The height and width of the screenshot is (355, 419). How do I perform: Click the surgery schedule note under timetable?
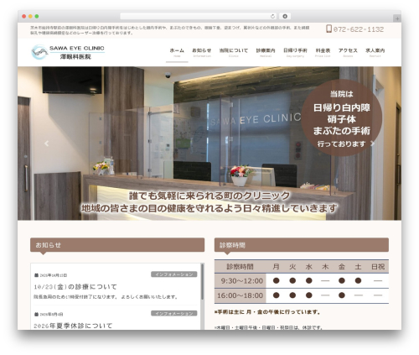[x=267, y=312]
